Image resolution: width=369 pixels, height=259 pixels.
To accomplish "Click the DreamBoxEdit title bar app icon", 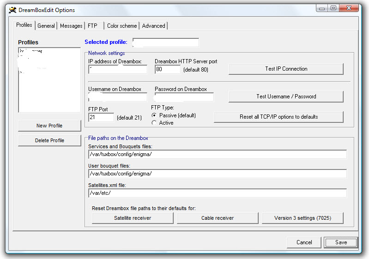I will 12,10.
